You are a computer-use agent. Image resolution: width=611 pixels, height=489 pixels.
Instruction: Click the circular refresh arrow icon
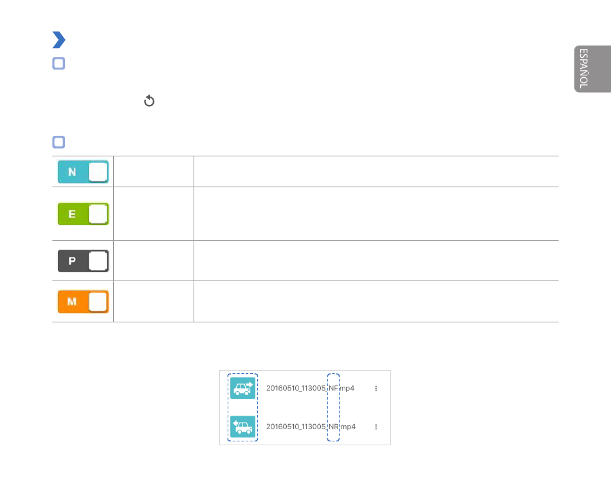[x=149, y=101]
